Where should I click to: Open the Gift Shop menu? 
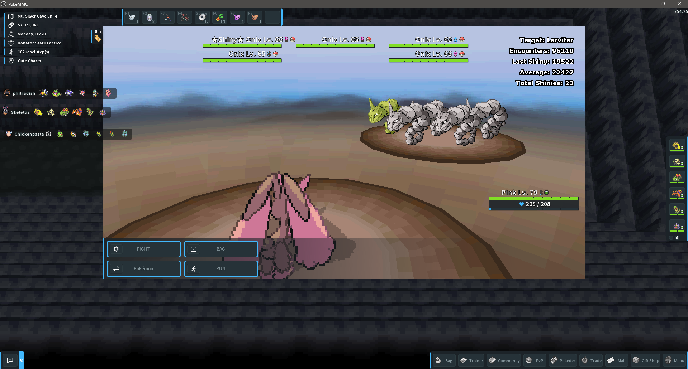tap(646, 360)
